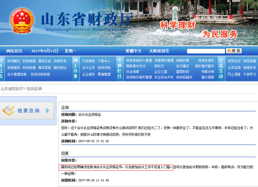Click the search button with magnifier icon
Image resolution: width=258 pixels, height=187 pixels.
click(234, 51)
